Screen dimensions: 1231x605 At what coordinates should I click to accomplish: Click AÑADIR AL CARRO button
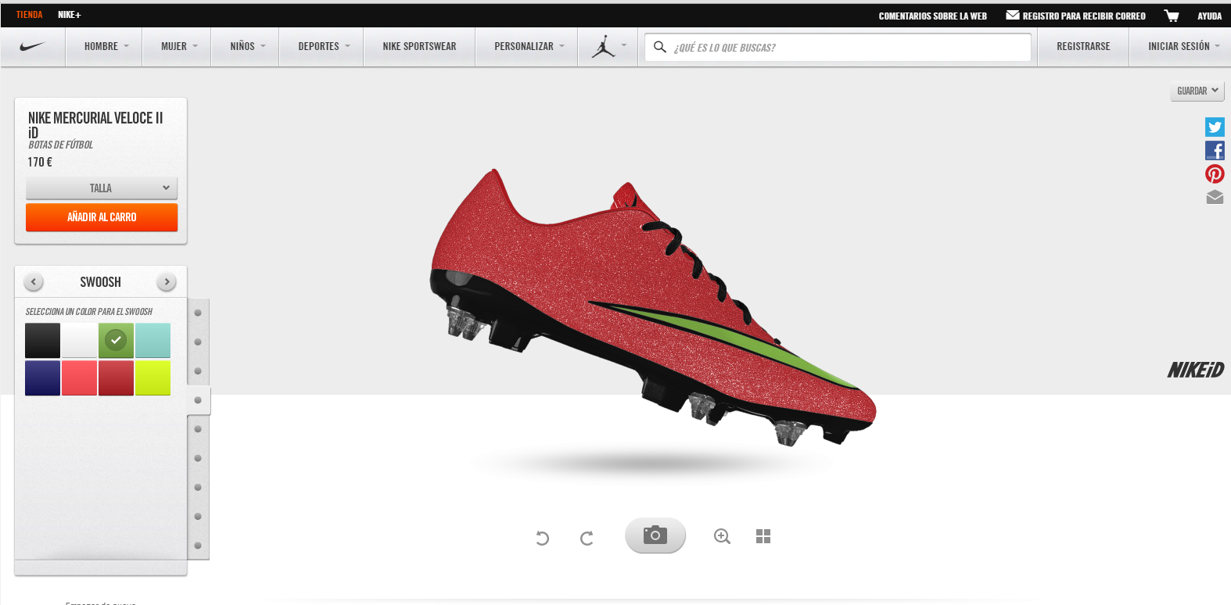102,217
